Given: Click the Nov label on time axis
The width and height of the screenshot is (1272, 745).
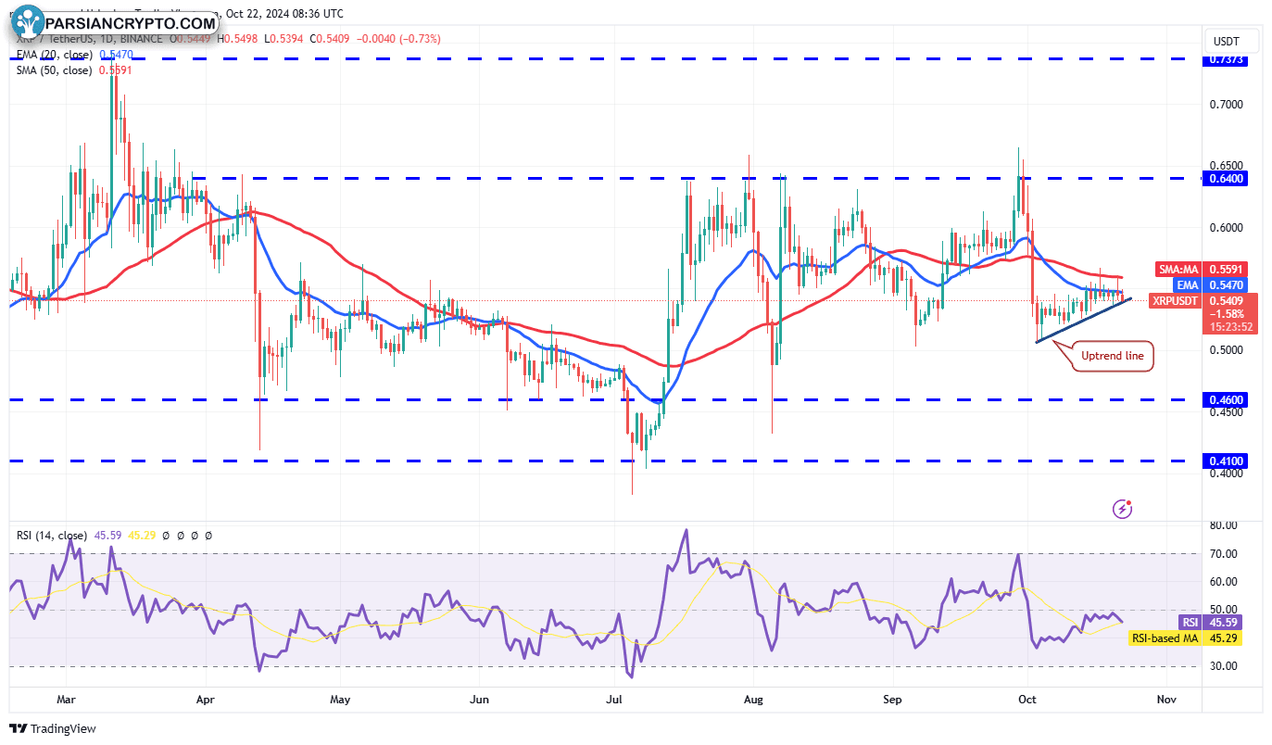Looking at the screenshot, I should coord(1166,699).
